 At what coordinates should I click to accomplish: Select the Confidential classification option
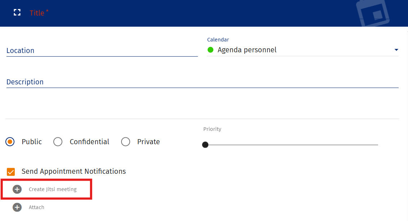click(58, 142)
